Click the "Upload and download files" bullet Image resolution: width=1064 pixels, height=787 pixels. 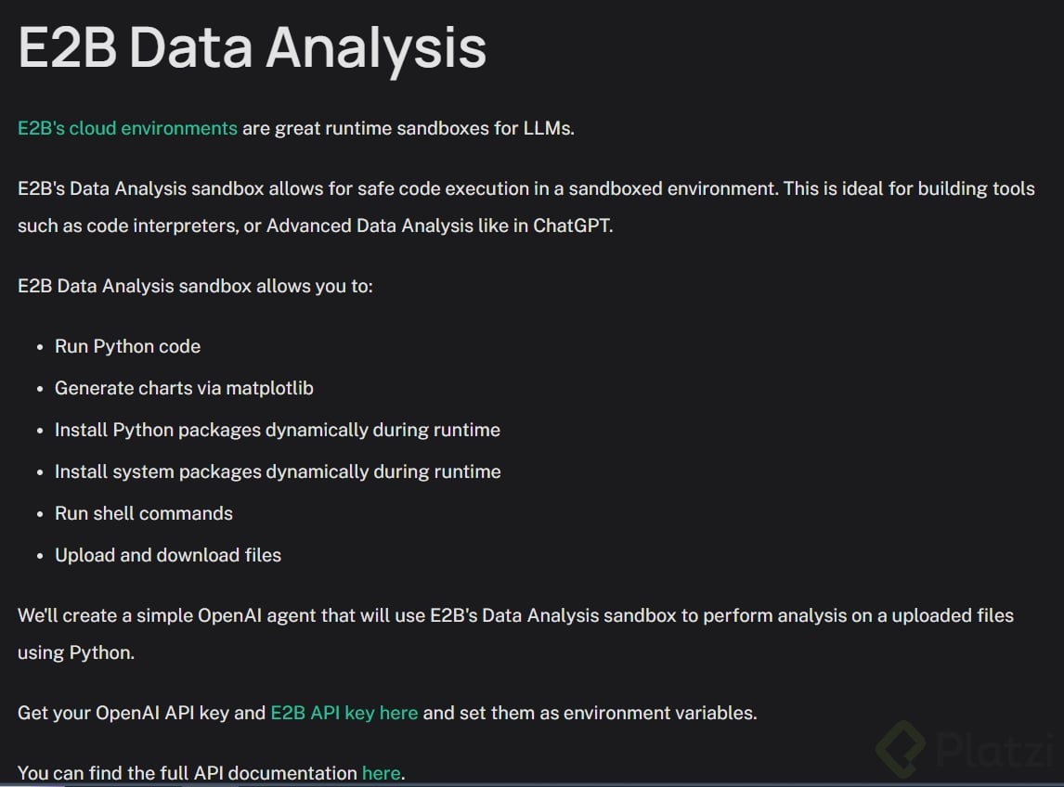167,555
